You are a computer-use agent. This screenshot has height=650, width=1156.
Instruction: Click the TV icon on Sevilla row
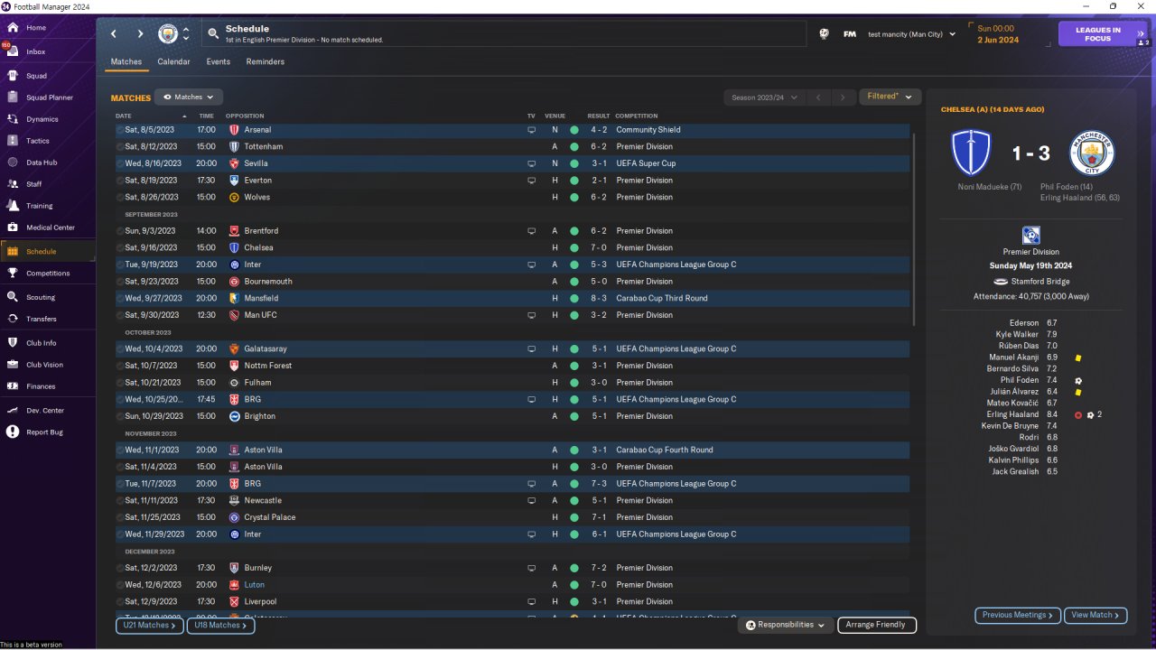[532, 163]
